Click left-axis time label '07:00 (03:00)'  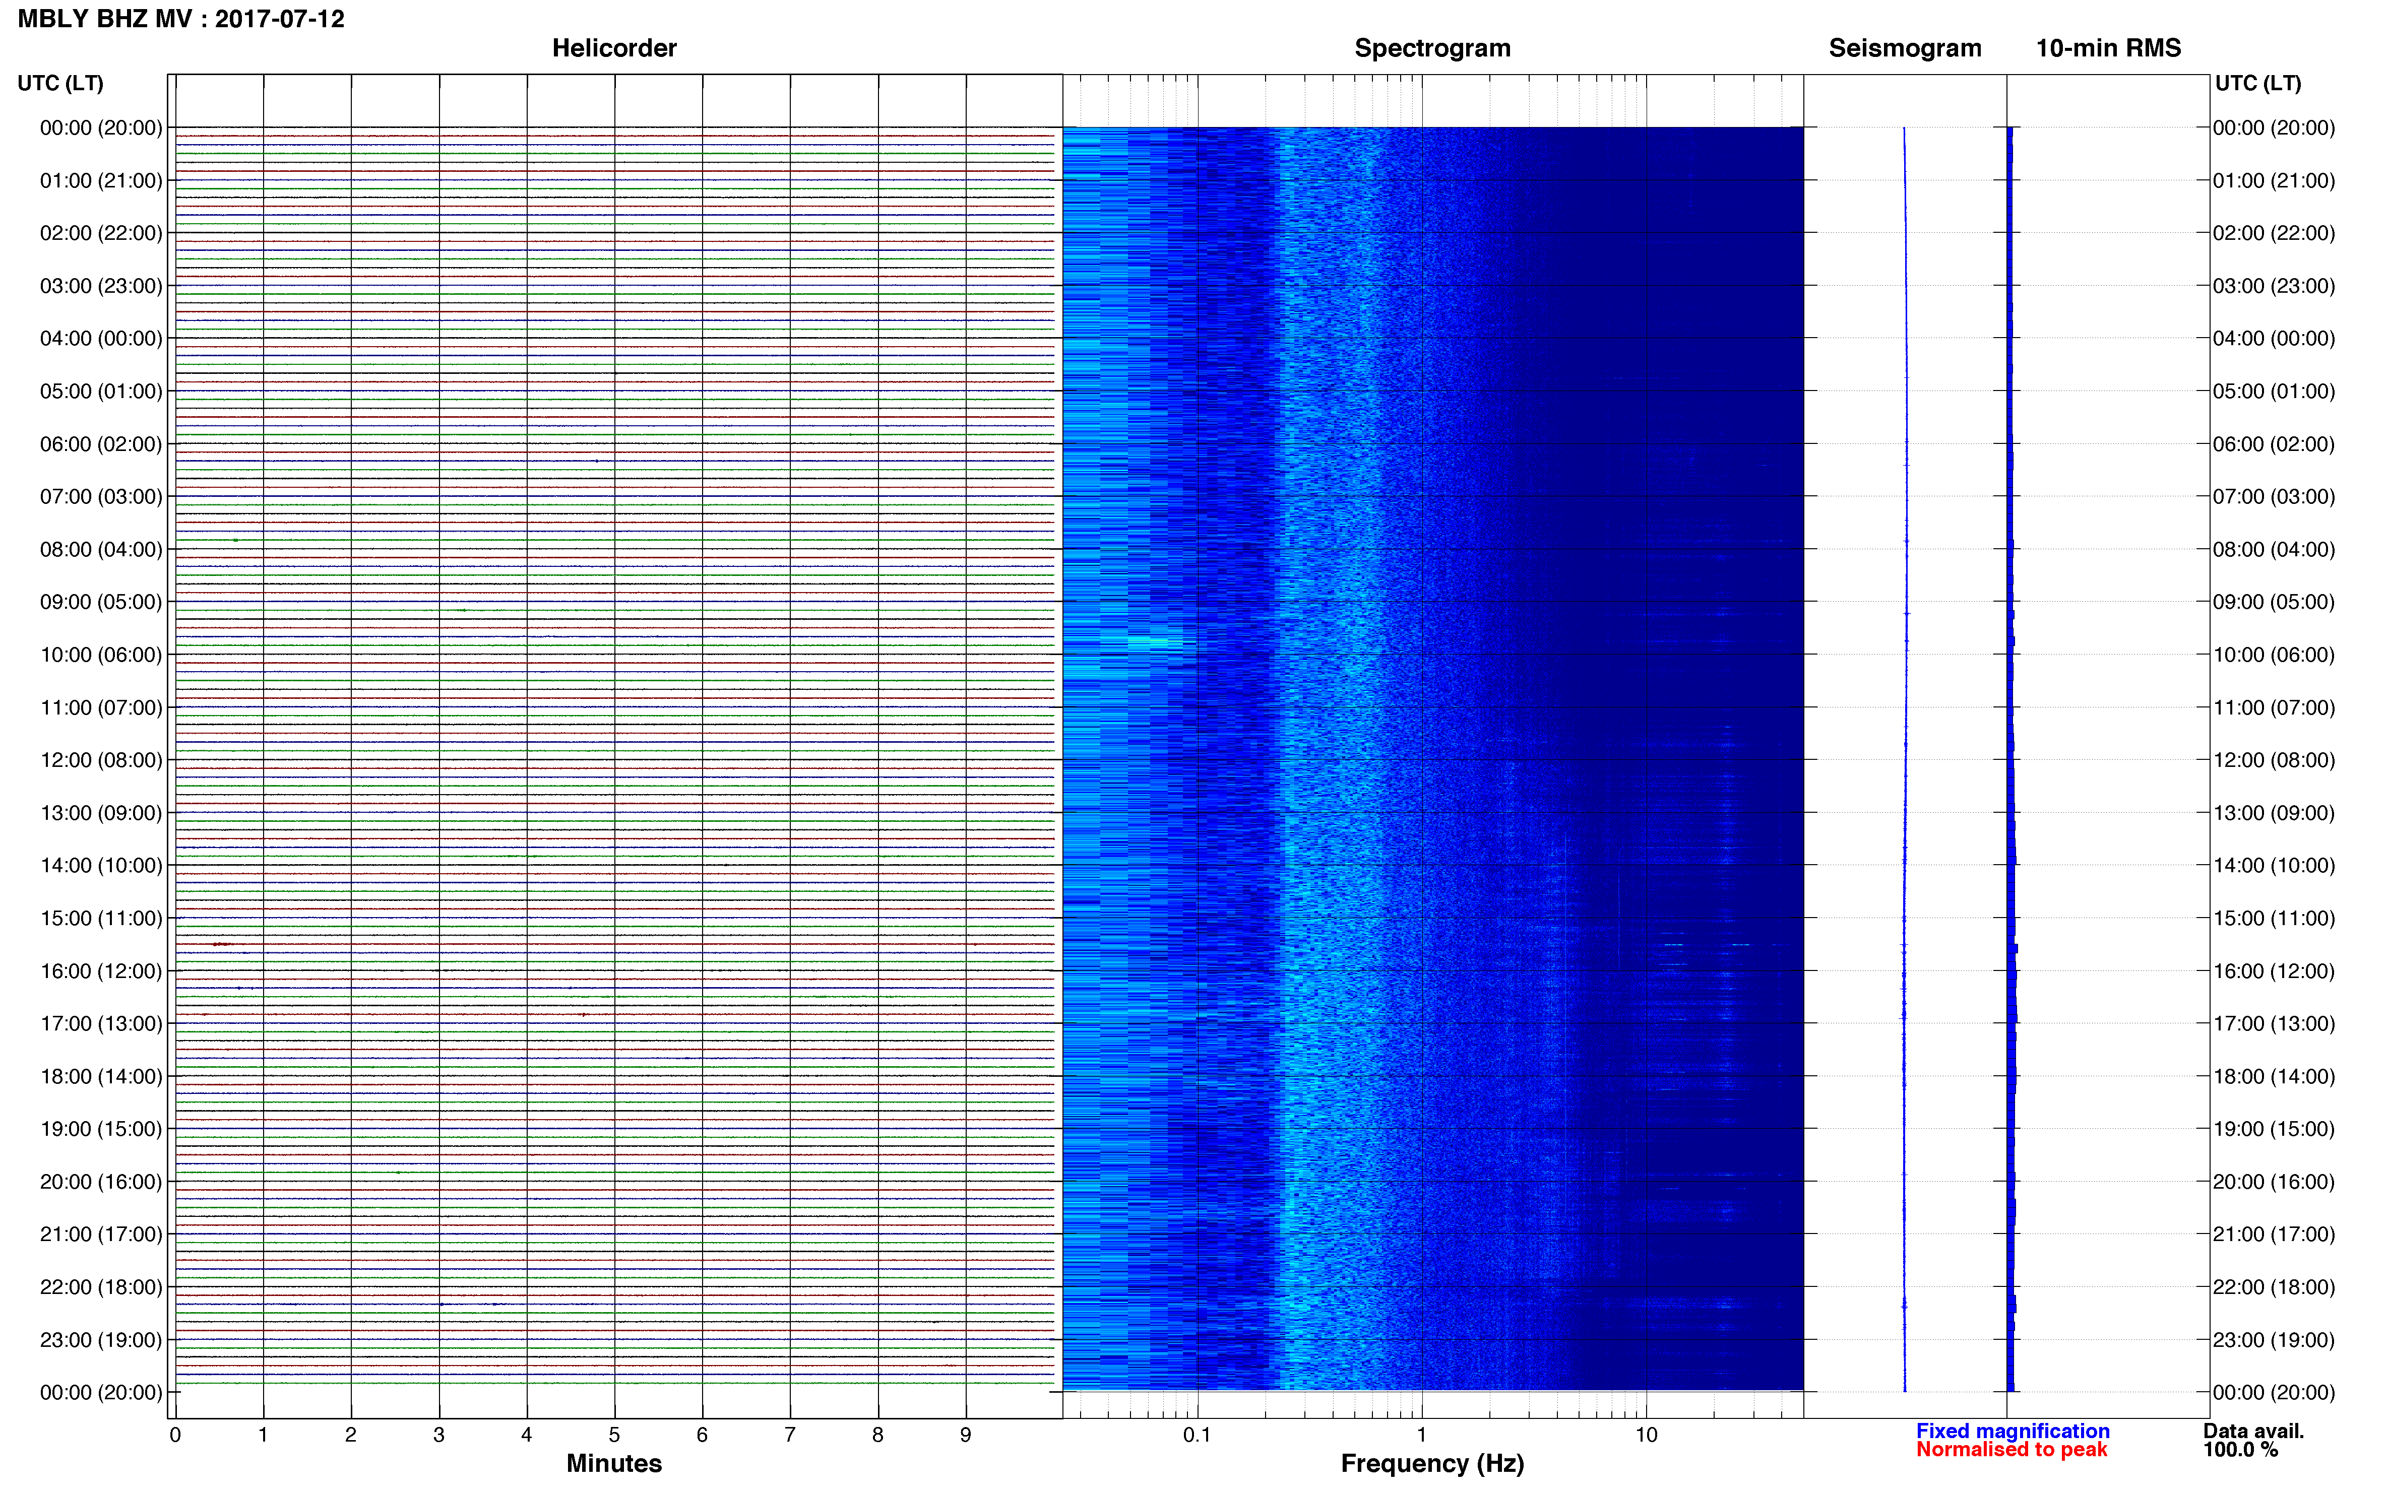point(101,497)
